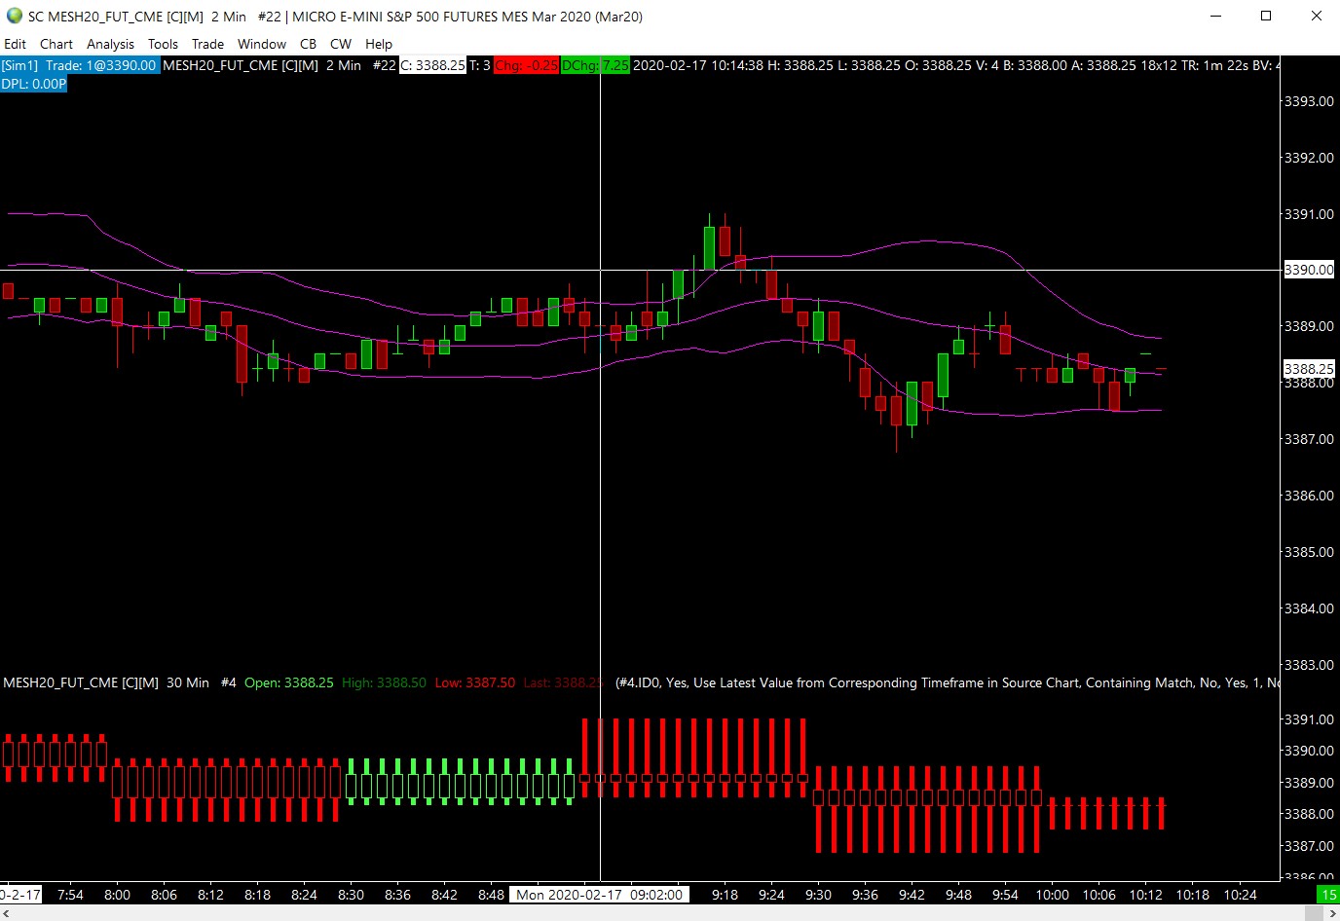Open the Tools menu
This screenshot has width=1340, height=921.
[163, 44]
